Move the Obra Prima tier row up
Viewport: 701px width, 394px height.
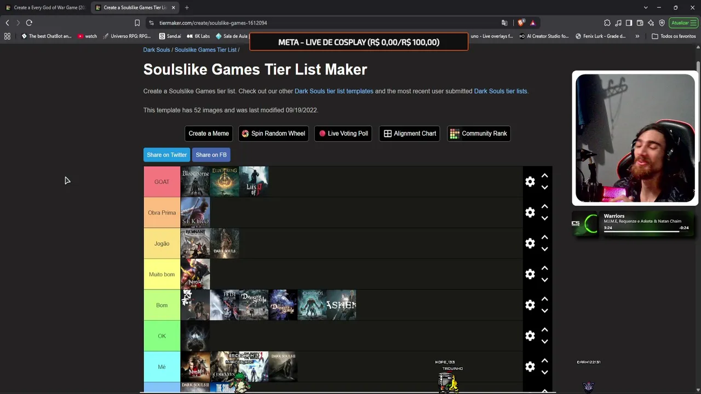tap(544, 206)
